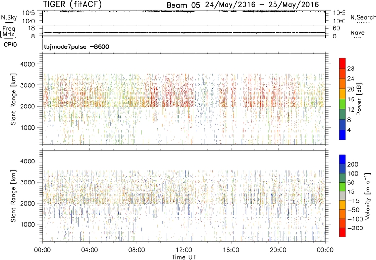
Task: Click the "2000" tick of the power panel
Action: click(x=28, y=107)
